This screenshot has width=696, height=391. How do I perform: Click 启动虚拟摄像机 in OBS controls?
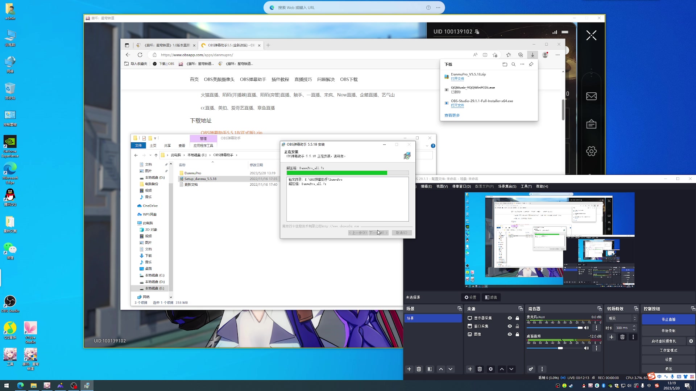[663, 341]
